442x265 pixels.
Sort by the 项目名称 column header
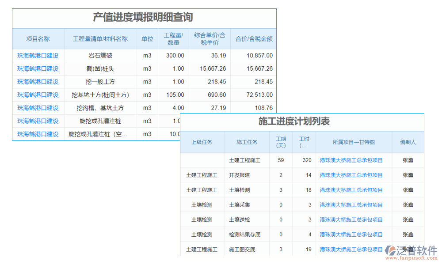[x=38, y=38]
